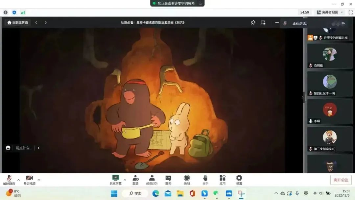The width and height of the screenshot is (355, 200).
Task: Open the Office app in taskbar
Action: [192, 194]
